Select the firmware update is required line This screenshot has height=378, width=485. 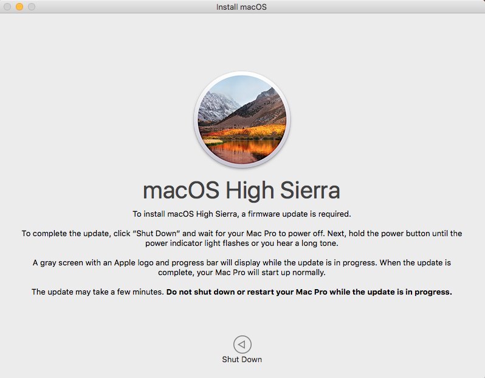click(x=242, y=214)
